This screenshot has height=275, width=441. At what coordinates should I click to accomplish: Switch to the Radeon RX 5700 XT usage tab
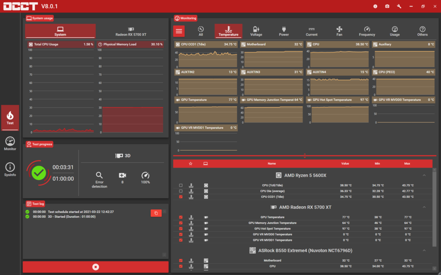[131, 31]
